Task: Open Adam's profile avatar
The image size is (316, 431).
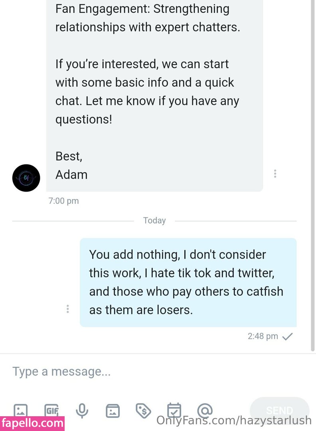Action: [x=26, y=178]
